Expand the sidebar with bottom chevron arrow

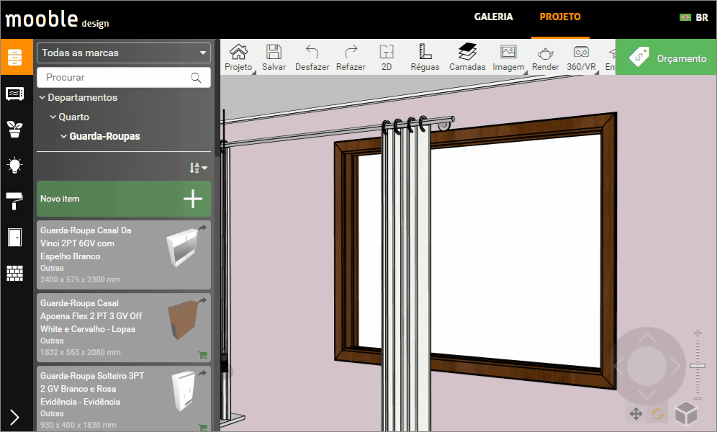(14, 417)
